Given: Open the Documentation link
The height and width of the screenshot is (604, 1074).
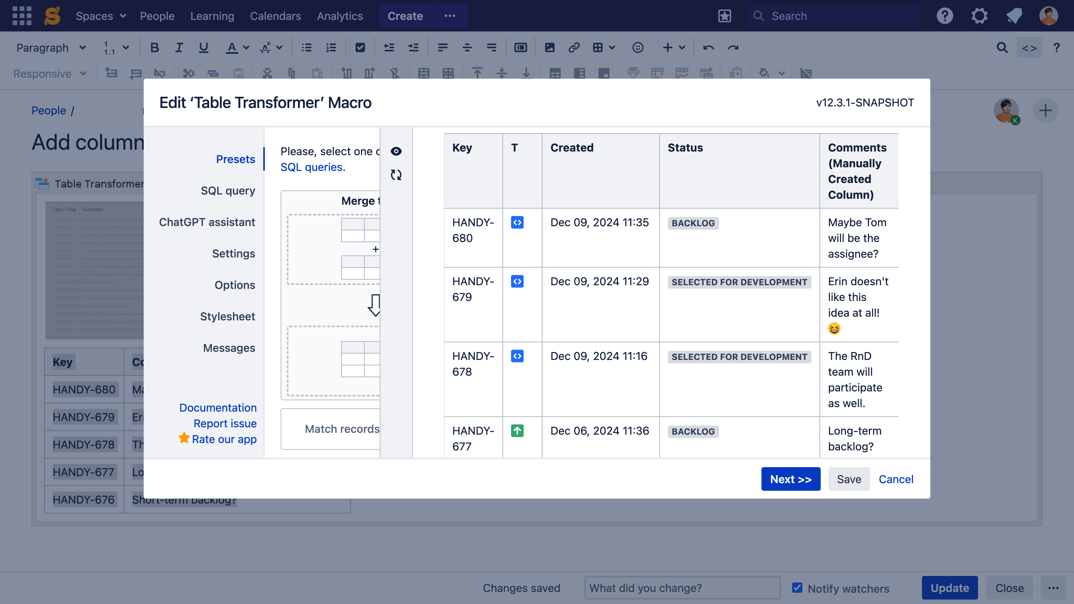Looking at the screenshot, I should pos(218,408).
